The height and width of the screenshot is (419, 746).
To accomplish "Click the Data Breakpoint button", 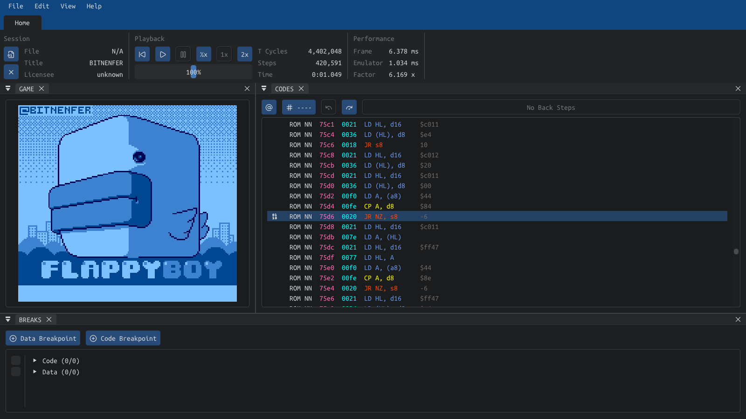I will pos(43,338).
